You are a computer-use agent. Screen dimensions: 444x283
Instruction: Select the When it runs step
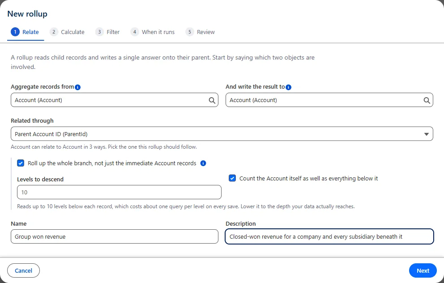153,32
